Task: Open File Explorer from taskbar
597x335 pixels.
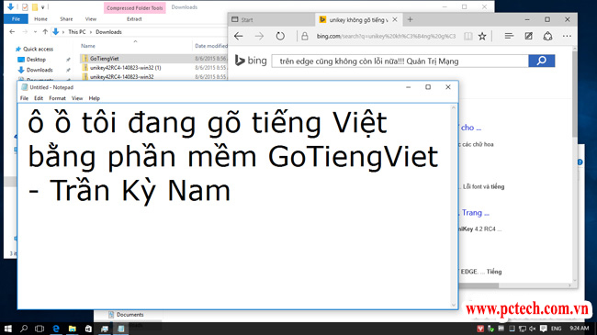Action: click(72, 329)
